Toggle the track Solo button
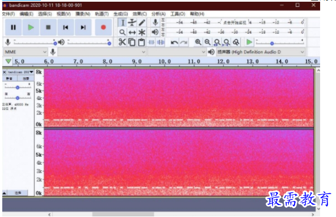 [26, 78]
